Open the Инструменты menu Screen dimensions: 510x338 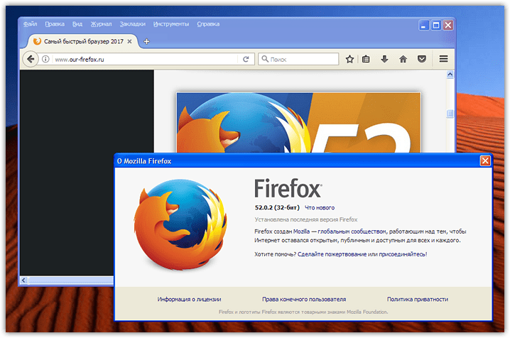pyautogui.click(x=171, y=24)
